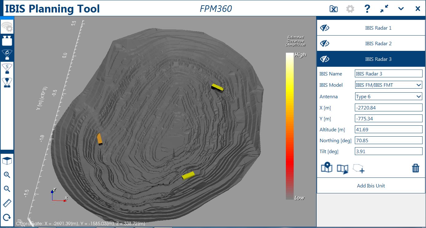Image resolution: width=426 pixels, height=228 pixels.
Task: Click the Northing [deg] field
Action: (389, 140)
